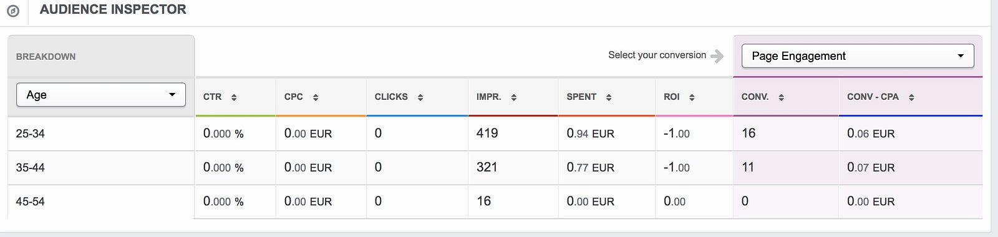Sort by CLICKS using its sort arrows

[x=420, y=97]
